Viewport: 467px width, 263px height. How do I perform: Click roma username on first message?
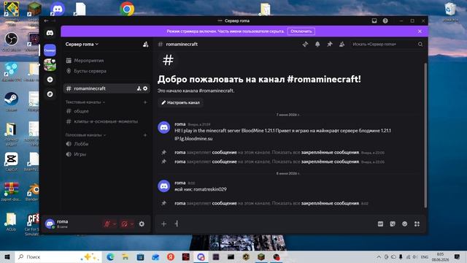pos(180,124)
